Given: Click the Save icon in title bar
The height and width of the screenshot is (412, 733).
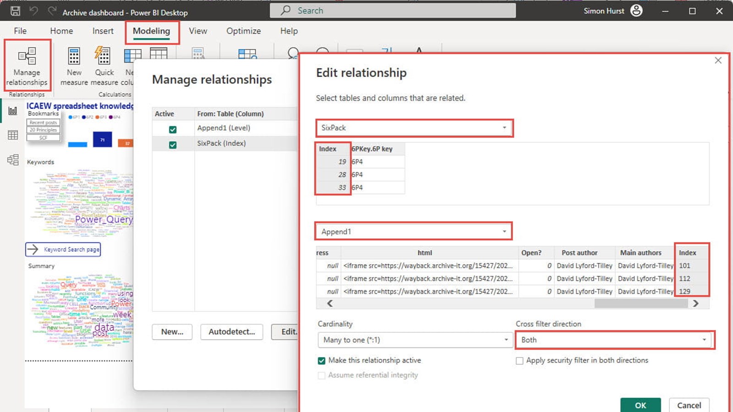Looking at the screenshot, I should point(15,11).
